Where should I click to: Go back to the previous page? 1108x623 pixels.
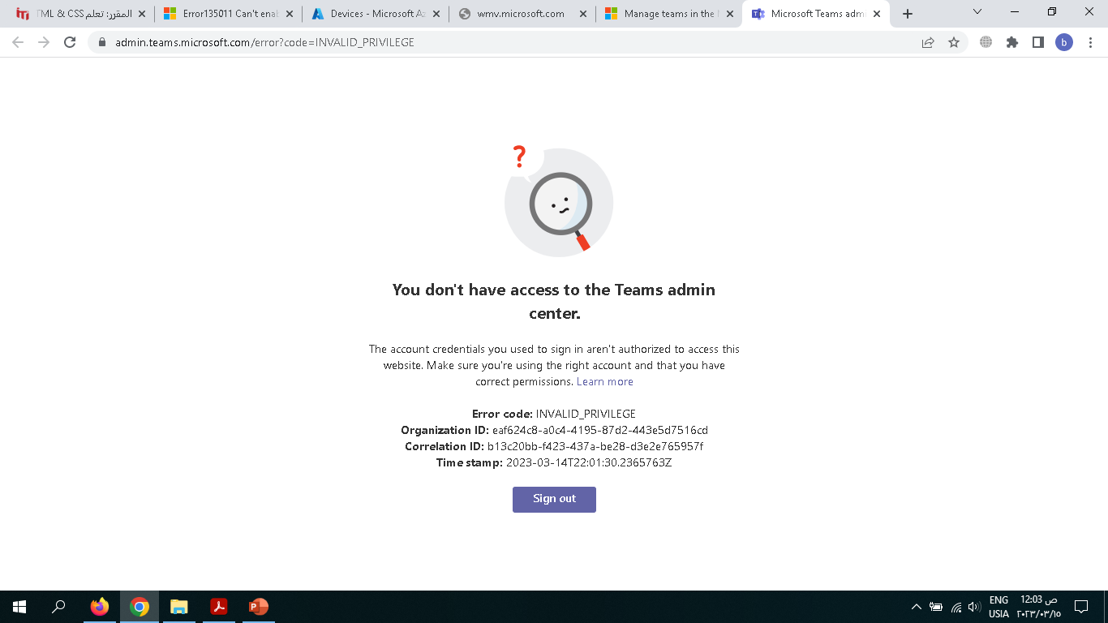[18, 42]
